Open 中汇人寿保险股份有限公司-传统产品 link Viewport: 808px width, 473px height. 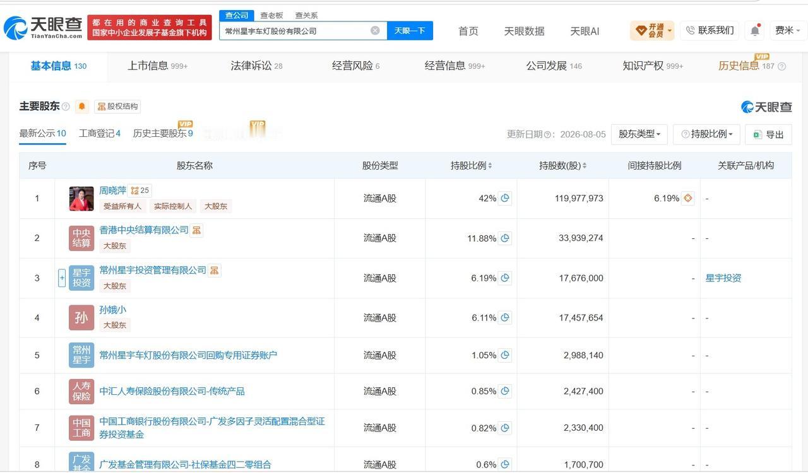point(172,391)
